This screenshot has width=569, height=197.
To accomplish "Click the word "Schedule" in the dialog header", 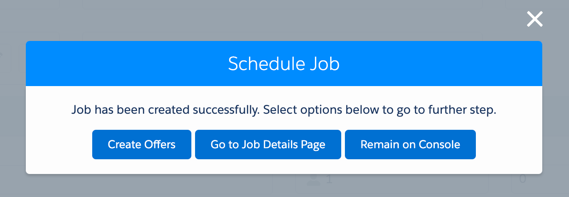I will point(261,64).
